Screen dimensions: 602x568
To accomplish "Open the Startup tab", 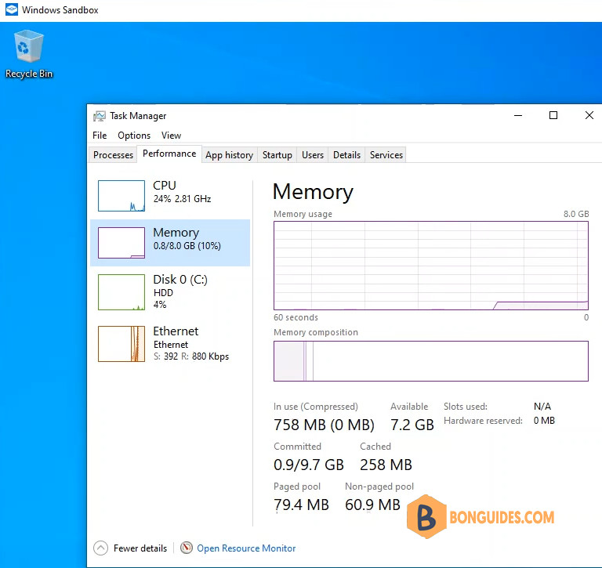I will [x=277, y=155].
